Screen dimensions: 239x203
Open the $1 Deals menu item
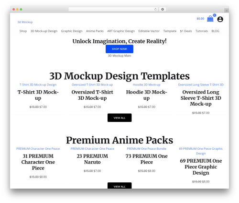186,31
